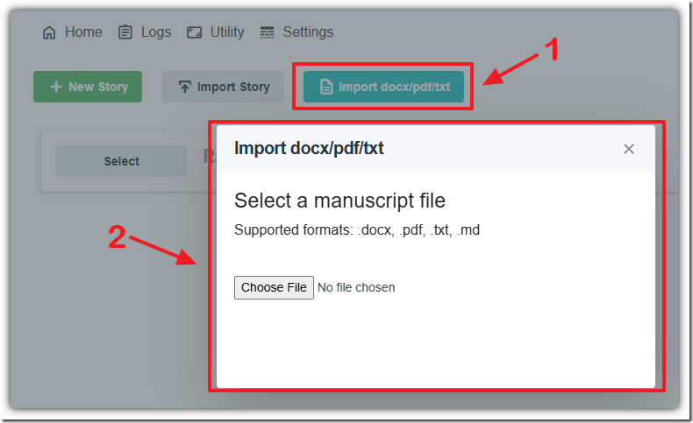Click the Settings sliders icon
693x423 pixels.
[268, 32]
